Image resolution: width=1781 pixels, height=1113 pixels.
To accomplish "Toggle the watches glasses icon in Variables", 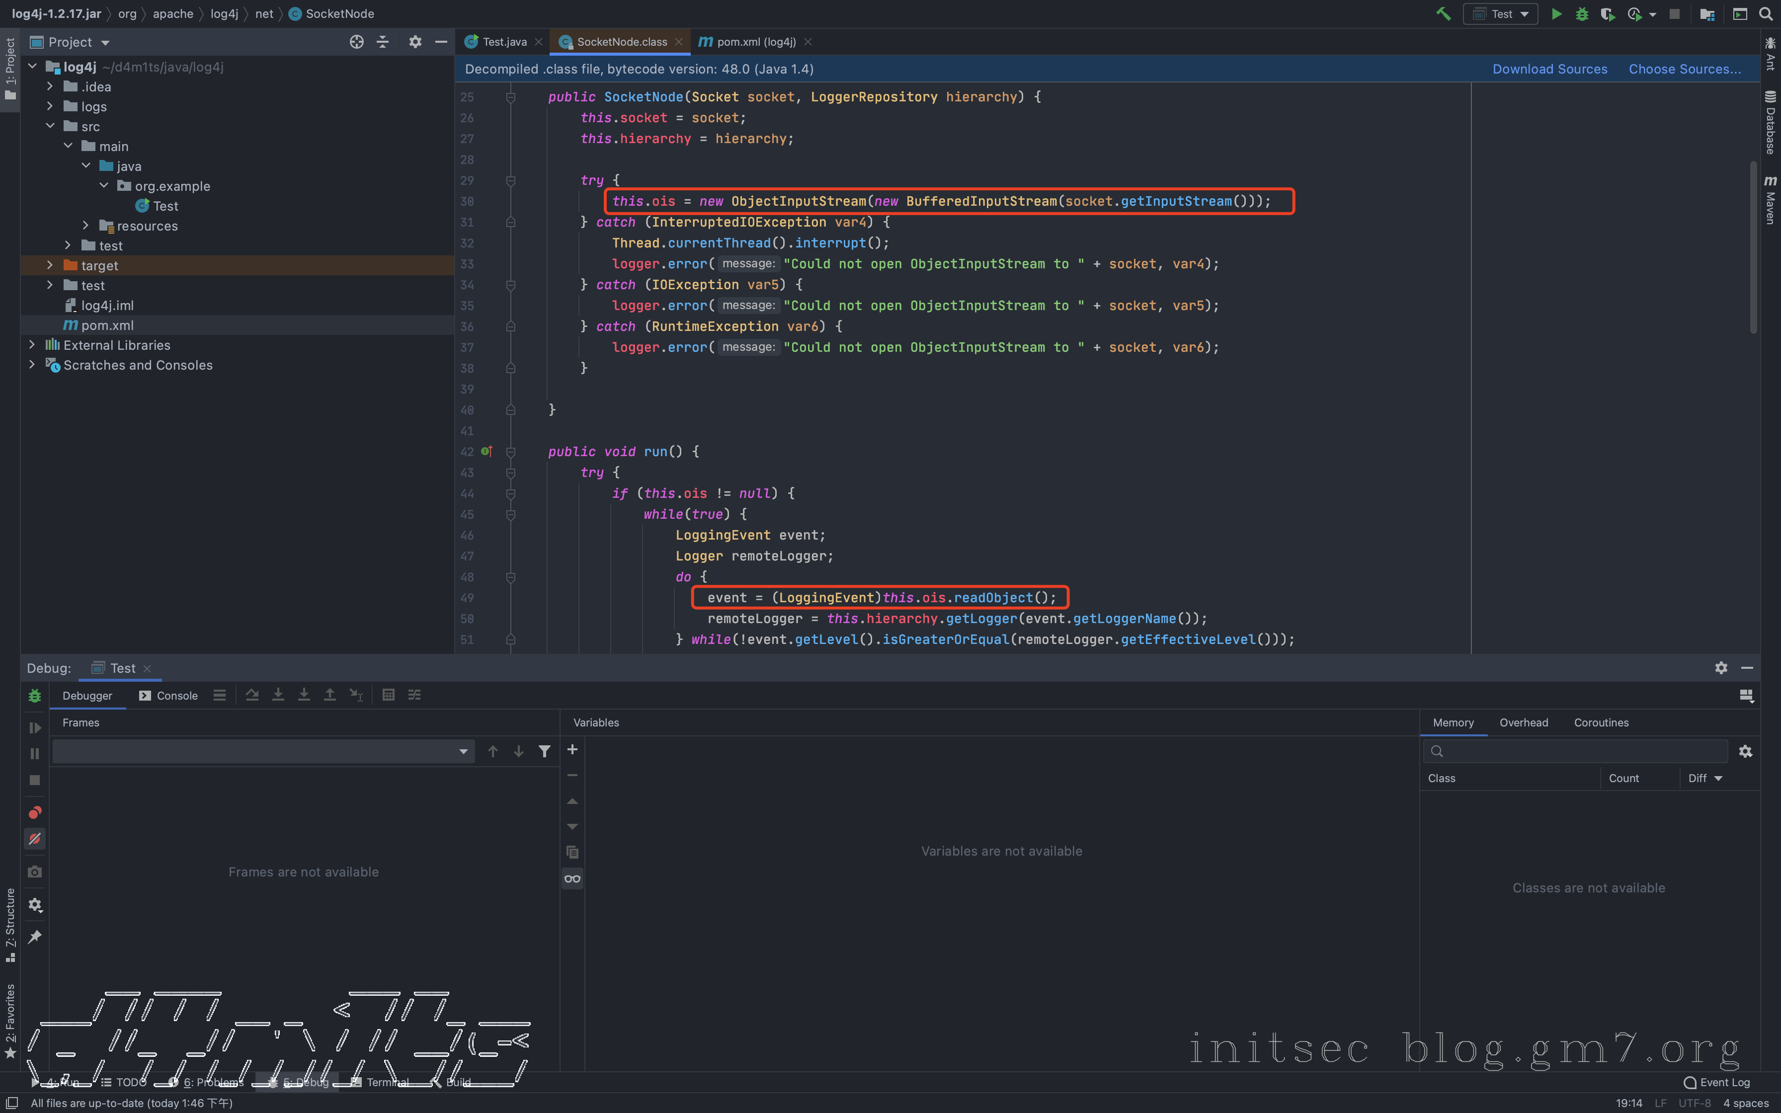I will coord(572,878).
